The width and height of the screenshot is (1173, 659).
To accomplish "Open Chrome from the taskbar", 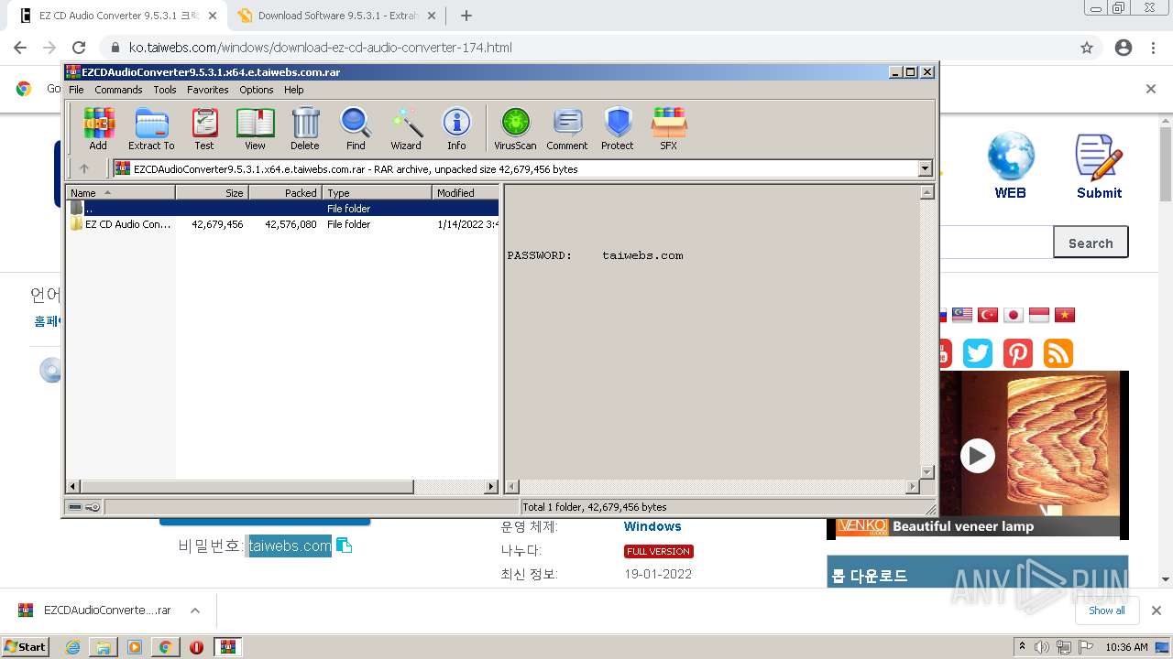I will coord(165,647).
